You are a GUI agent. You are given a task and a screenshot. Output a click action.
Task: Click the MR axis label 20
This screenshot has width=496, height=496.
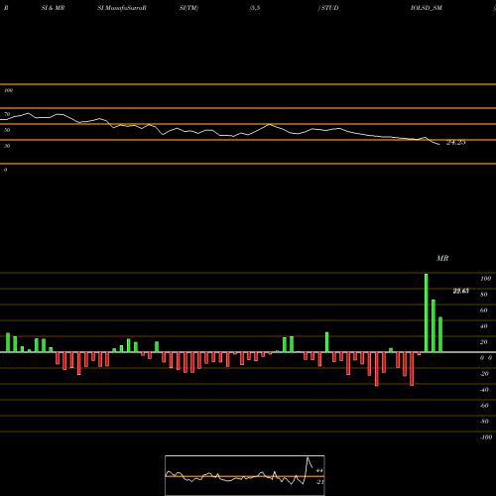click(x=484, y=342)
